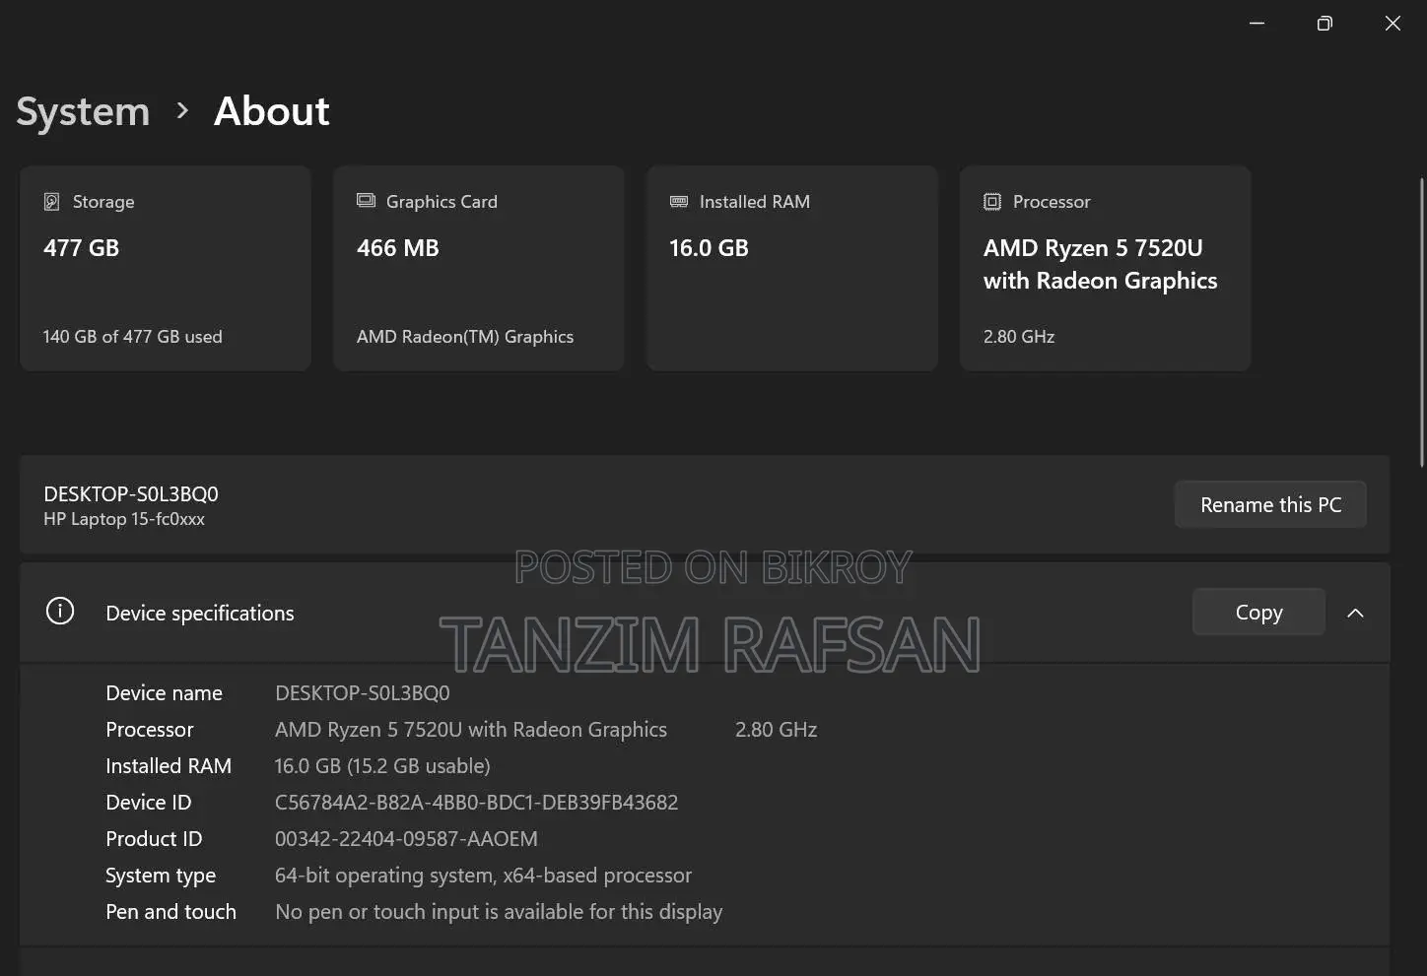The width and height of the screenshot is (1427, 976).
Task: Click the 64-bit operating system value
Action: [483, 876]
